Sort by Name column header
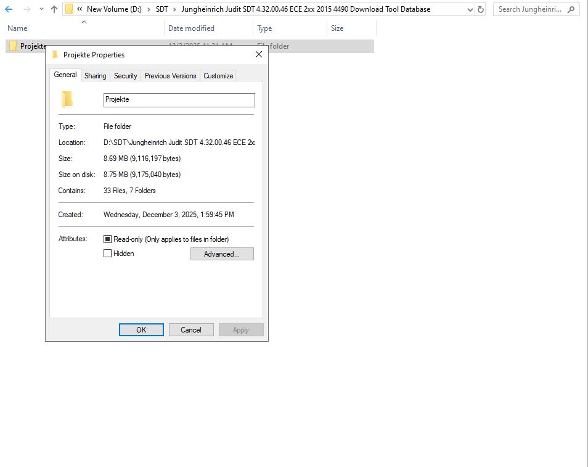This screenshot has height=467, width=588. [x=17, y=28]
